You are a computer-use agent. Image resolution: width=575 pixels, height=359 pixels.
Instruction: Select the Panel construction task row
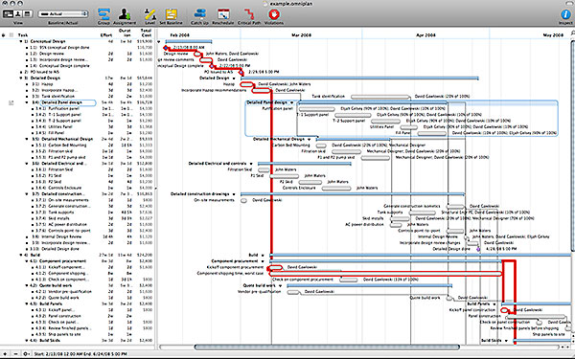tap(77, 316)
